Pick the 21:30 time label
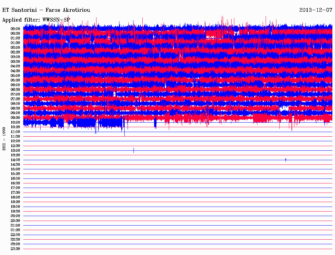The height and width of the screenshot is (255, 335). point(15,230)
